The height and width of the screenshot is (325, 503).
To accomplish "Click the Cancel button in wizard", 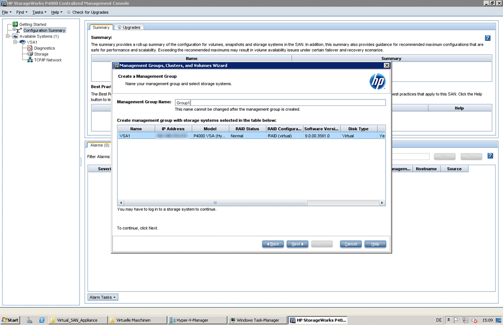I will 351,244.
